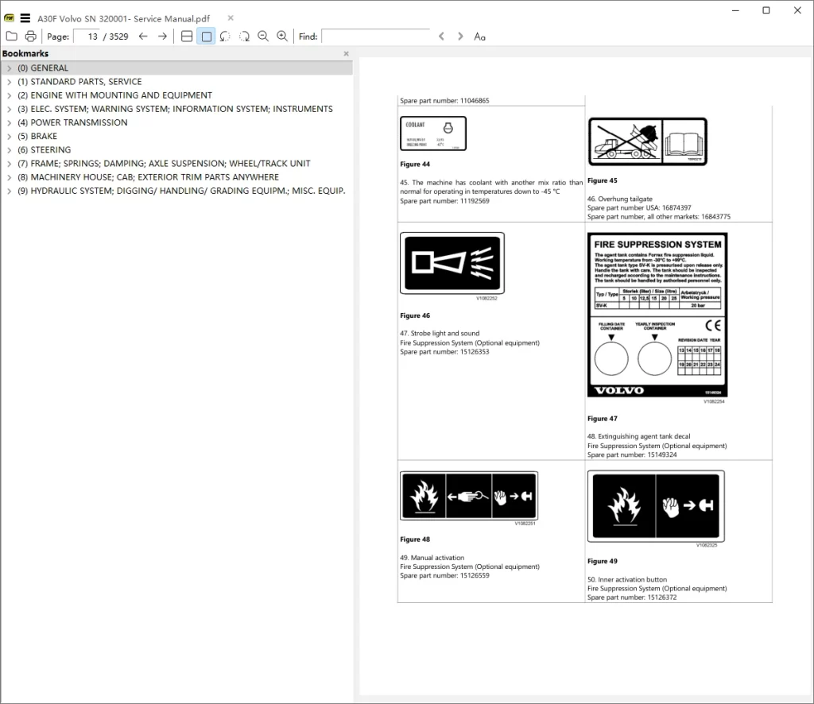Open a file with the folder icon
The width and height of the screenshot is (814, 704).
click(11, 37)
